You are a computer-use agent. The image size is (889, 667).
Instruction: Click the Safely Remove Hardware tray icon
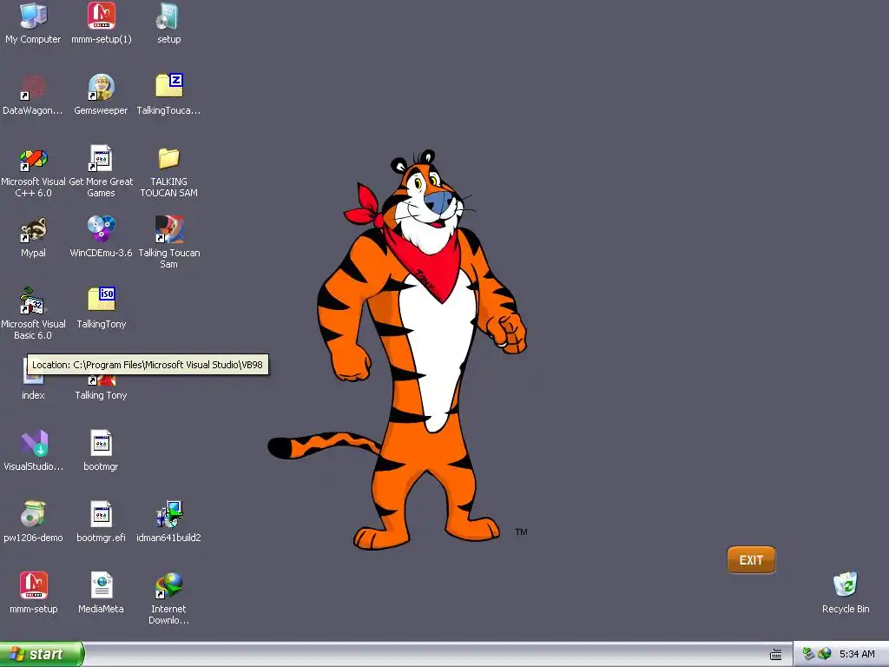[x=808, y=654]
